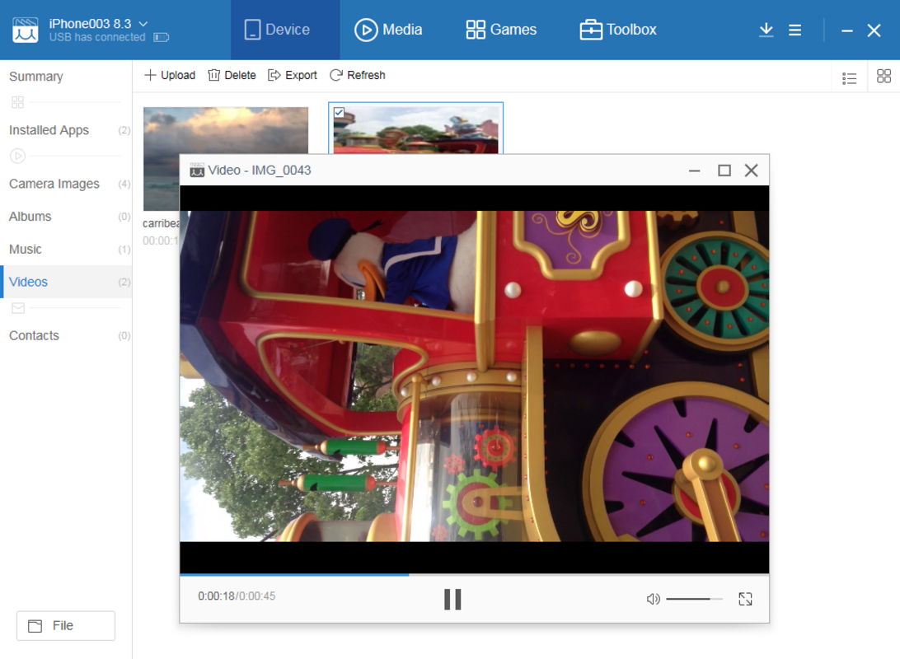900x659 pixels.
Task: Open Installed Apps section
Action: click(x=66, y=130)
